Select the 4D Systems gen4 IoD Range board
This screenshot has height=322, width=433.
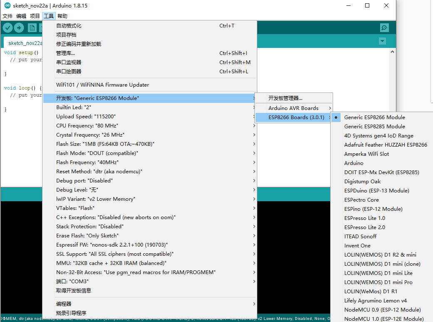tap(382, 135)
